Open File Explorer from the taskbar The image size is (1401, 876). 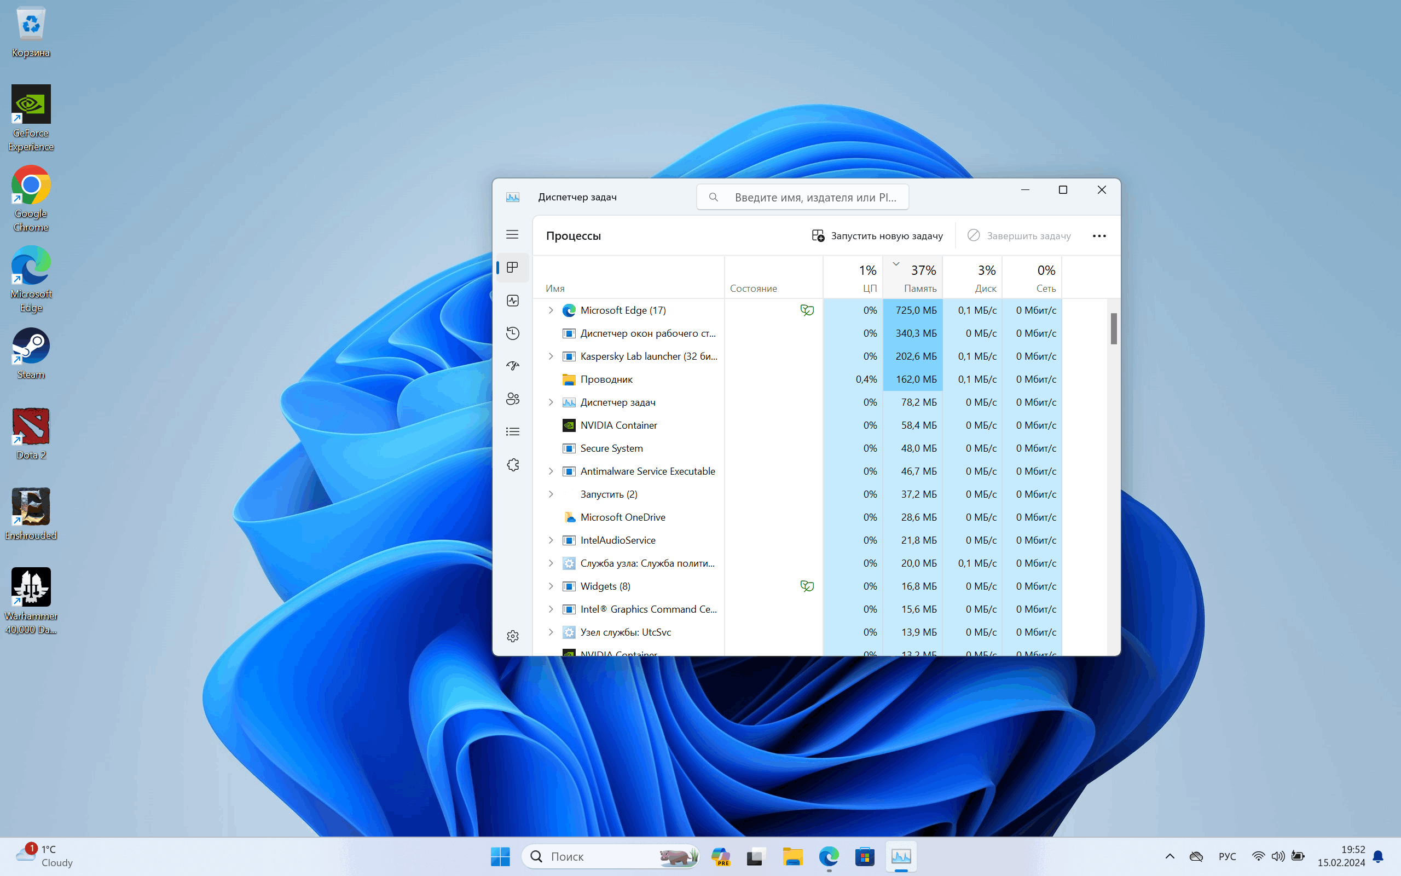click(x=792, y=856)
